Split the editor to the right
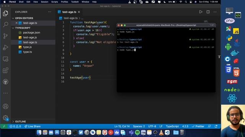 click(208, 12)
